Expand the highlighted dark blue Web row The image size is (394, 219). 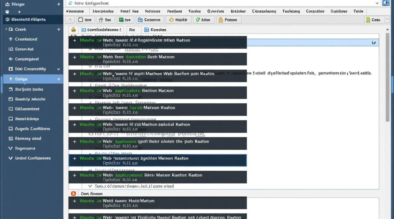point(74,158)
